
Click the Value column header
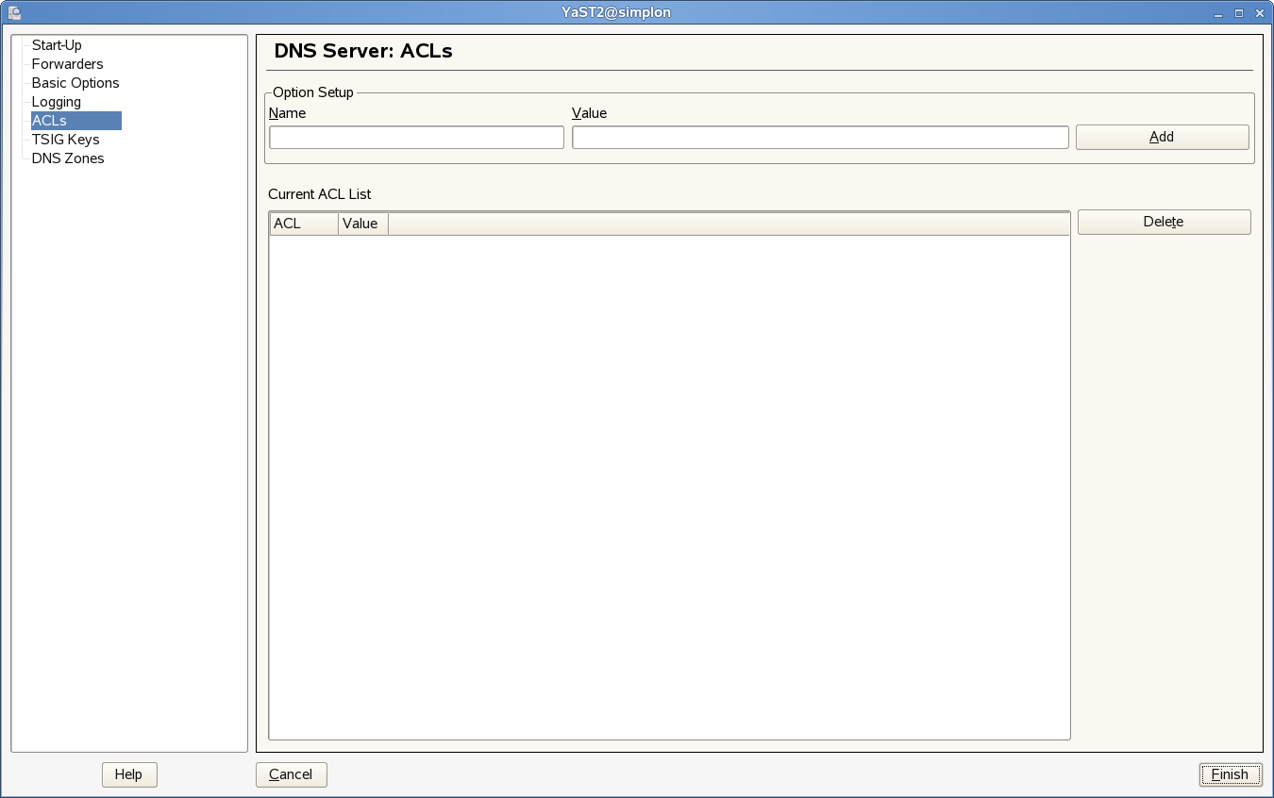point(362,224)
